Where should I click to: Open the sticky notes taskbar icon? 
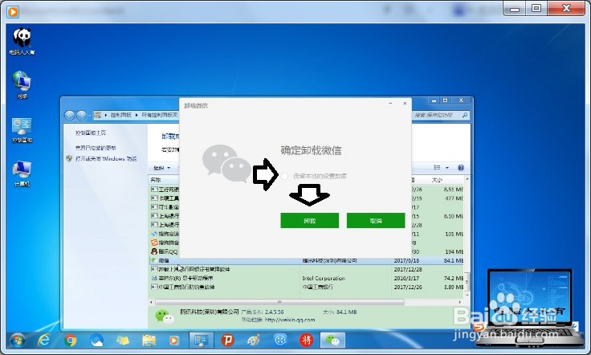(123, 341)
